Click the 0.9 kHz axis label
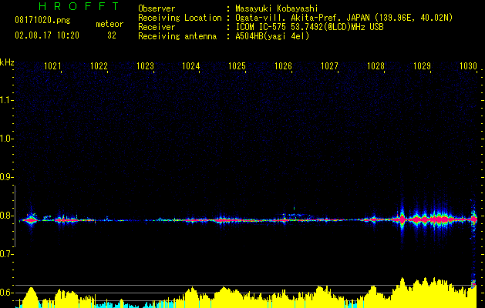Screen dimensions: 485x308 click(x=5, y=177)
